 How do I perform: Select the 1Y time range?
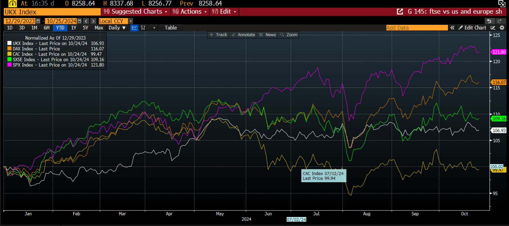74,28
